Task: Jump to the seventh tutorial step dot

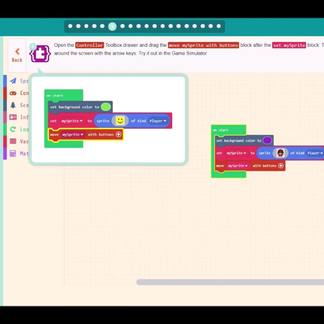Action: pos(122,26)
